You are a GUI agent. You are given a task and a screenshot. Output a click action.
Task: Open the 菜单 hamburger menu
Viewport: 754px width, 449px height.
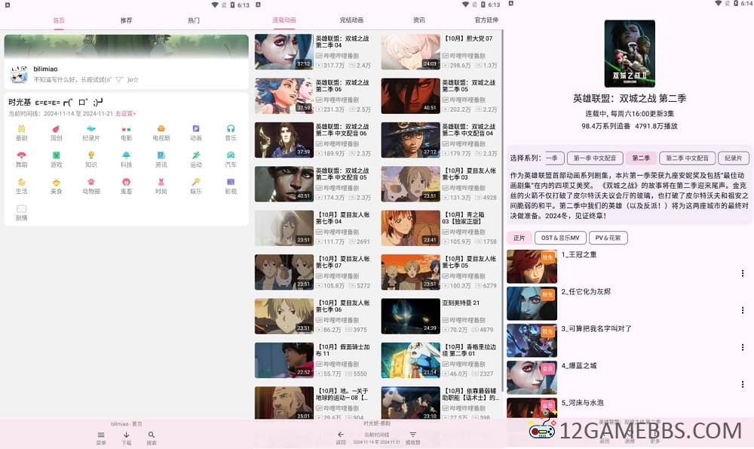(101, 438)
